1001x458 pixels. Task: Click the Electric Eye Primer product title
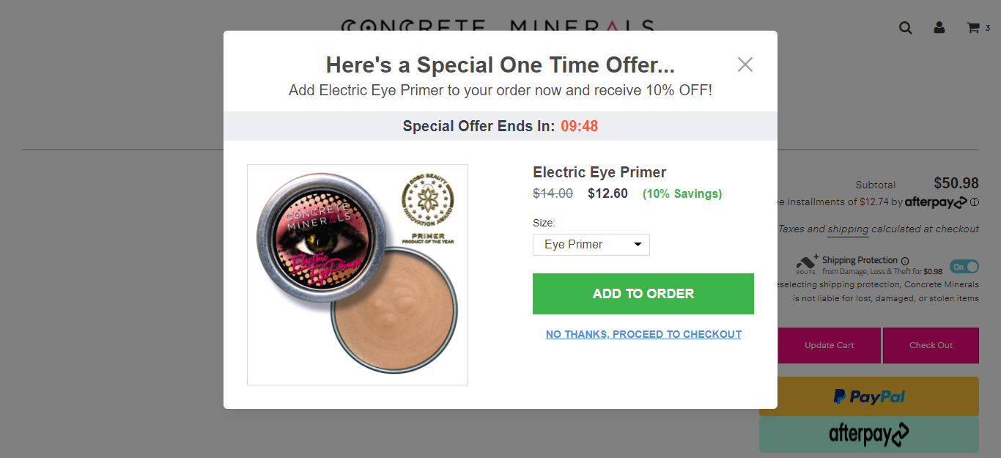point(599,172)
